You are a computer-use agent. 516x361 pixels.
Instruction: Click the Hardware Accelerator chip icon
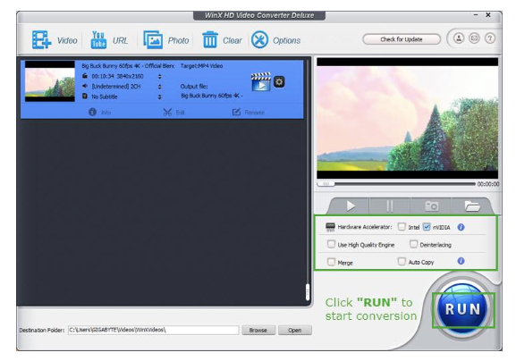click(x=330, y=227)
